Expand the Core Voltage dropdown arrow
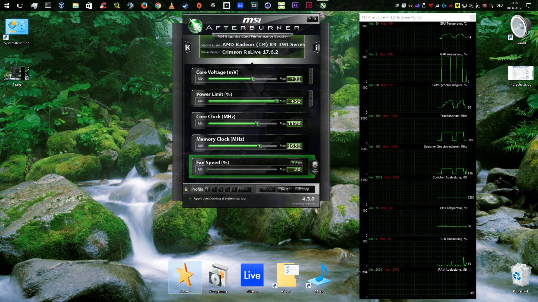The image size is (538, 302). 310,76
